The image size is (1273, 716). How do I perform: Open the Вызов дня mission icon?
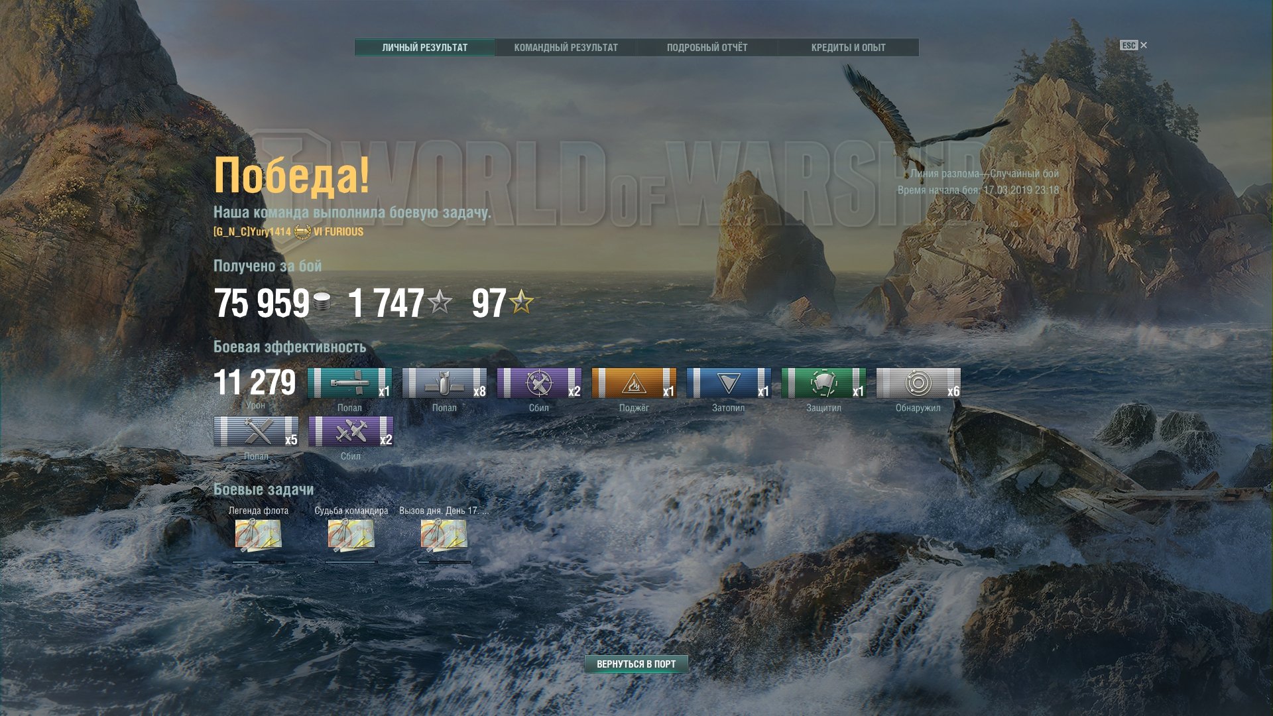[x=444, y=536]
